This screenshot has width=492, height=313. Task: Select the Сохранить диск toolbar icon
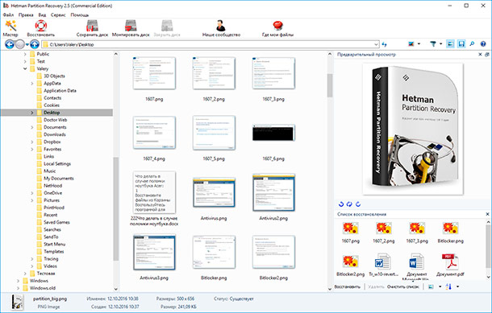(x=92, y=26)
